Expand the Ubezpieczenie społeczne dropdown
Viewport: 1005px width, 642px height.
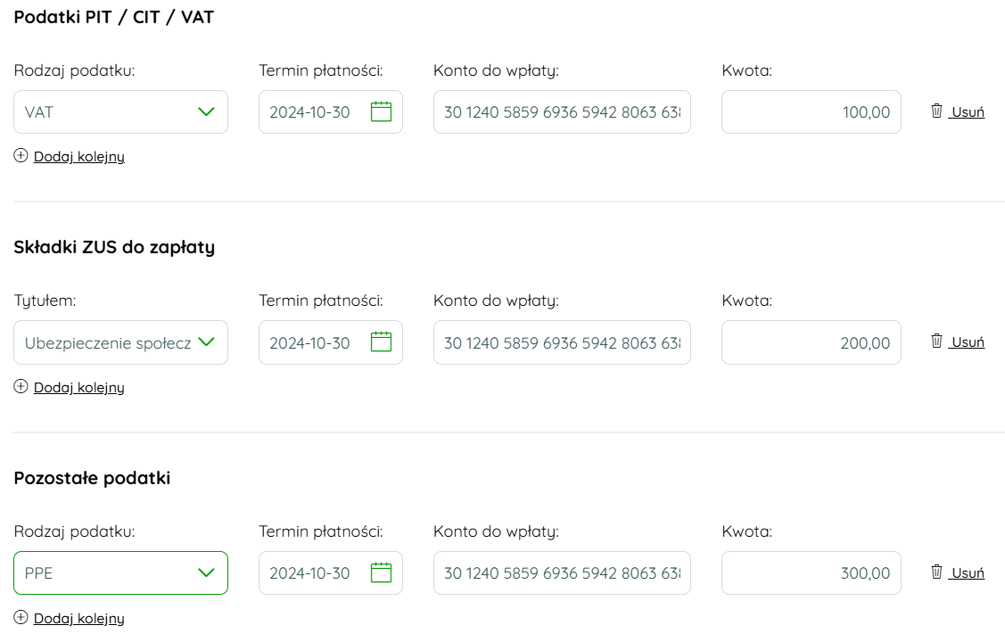(120, 342)
